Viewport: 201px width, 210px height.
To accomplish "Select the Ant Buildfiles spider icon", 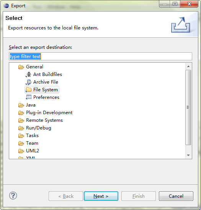I will [28, 74].
